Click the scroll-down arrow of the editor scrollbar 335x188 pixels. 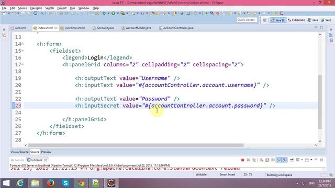click(320, 141)
